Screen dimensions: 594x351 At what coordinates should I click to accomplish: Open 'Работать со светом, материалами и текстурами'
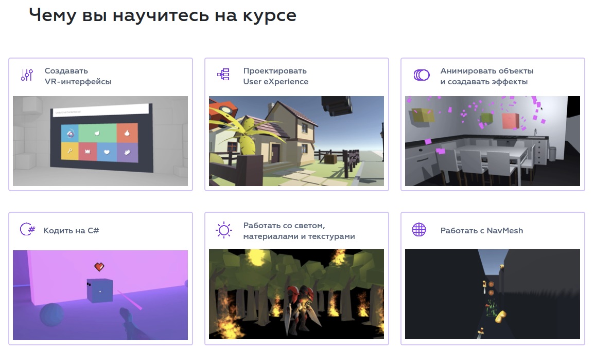tap(299, 231)
